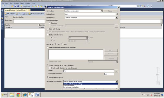This screenshot has width=164, height=98.
Task: Open Internet Explorer from the taskbar
Action: pos(25,95)
